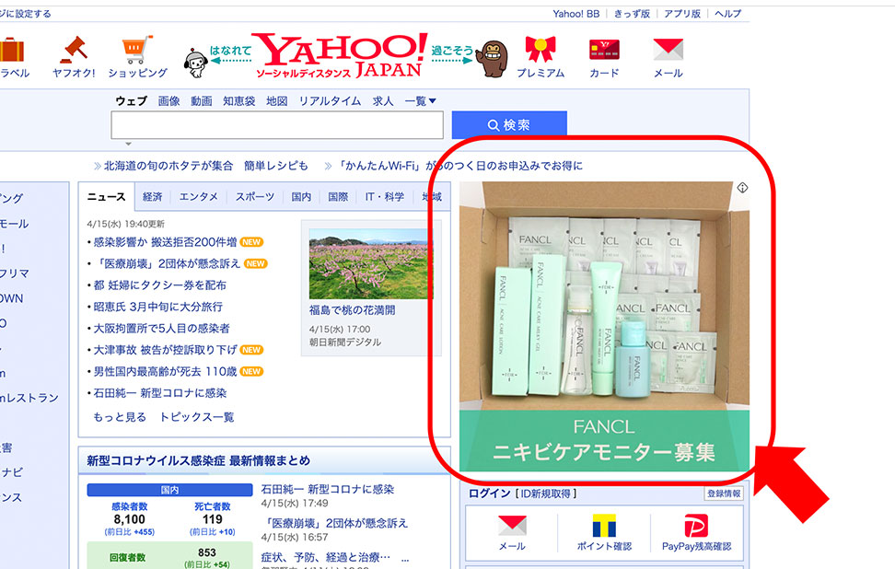Switch to the スポーツ news tab
This screenshot has height=569, width=895.
[x=254, y=197]
